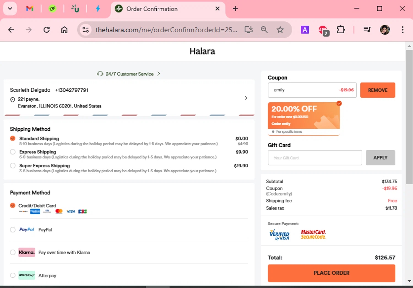The height and width of the screenshot is (288, 413).
Task: Click the thehalara.com address bar URL
Action: point(166,30)
